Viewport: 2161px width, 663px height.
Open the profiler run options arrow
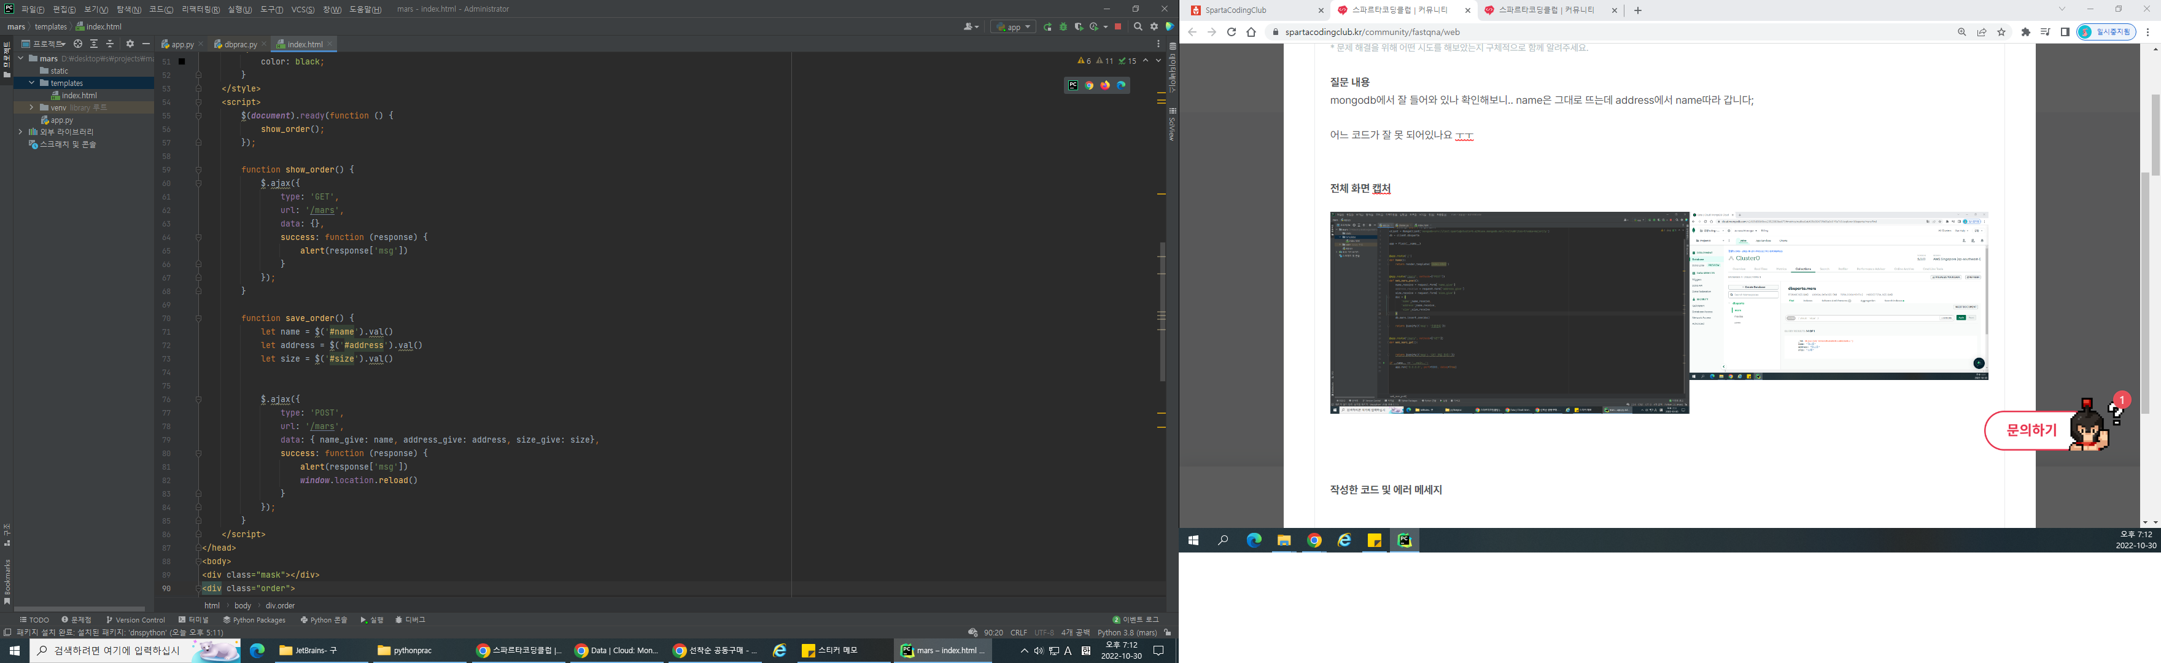[1105, 27]
